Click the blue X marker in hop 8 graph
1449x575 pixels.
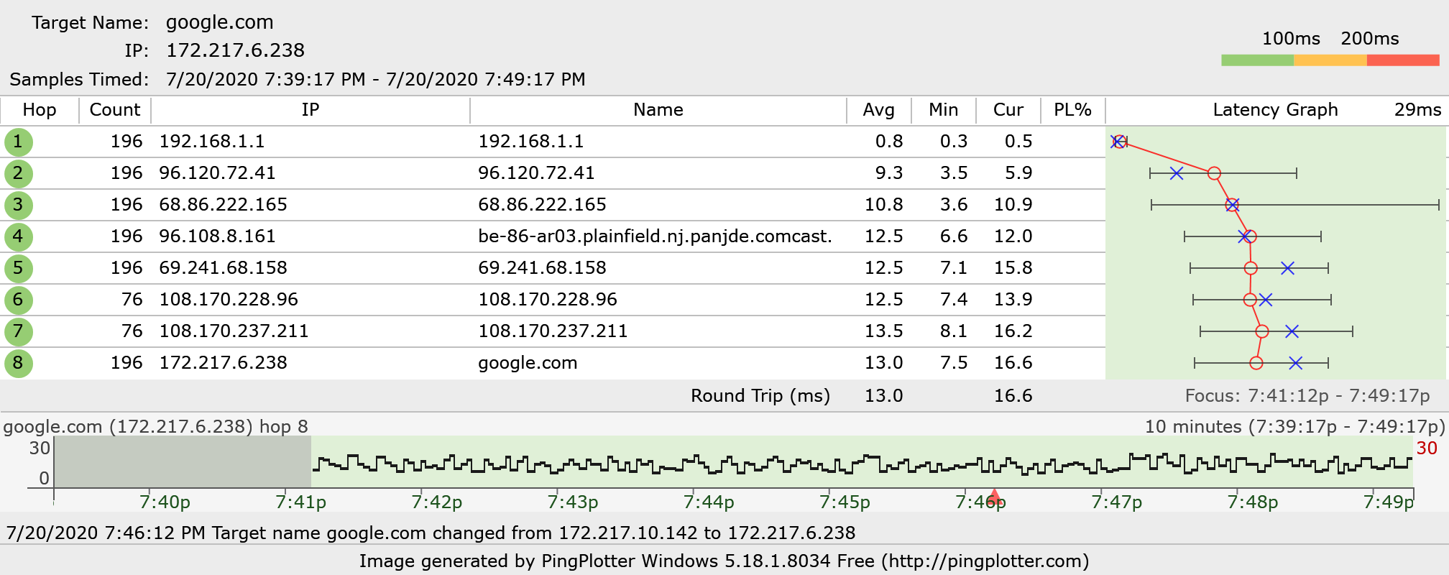click(1295, 363)
